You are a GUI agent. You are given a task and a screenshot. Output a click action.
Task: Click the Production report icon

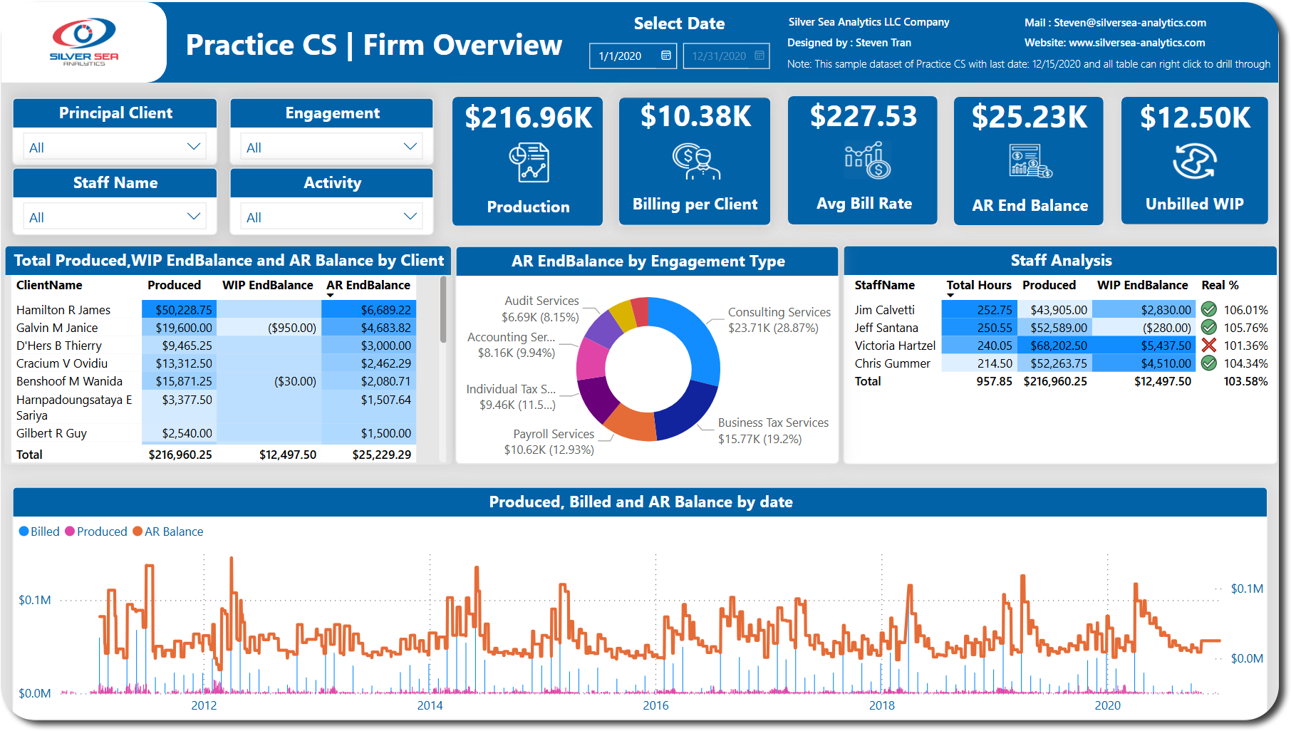pyautogui.click(x=529, y=162)
